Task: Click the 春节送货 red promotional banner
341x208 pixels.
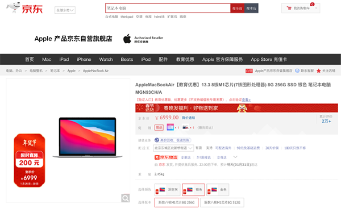Action: [x=236, y=108]
